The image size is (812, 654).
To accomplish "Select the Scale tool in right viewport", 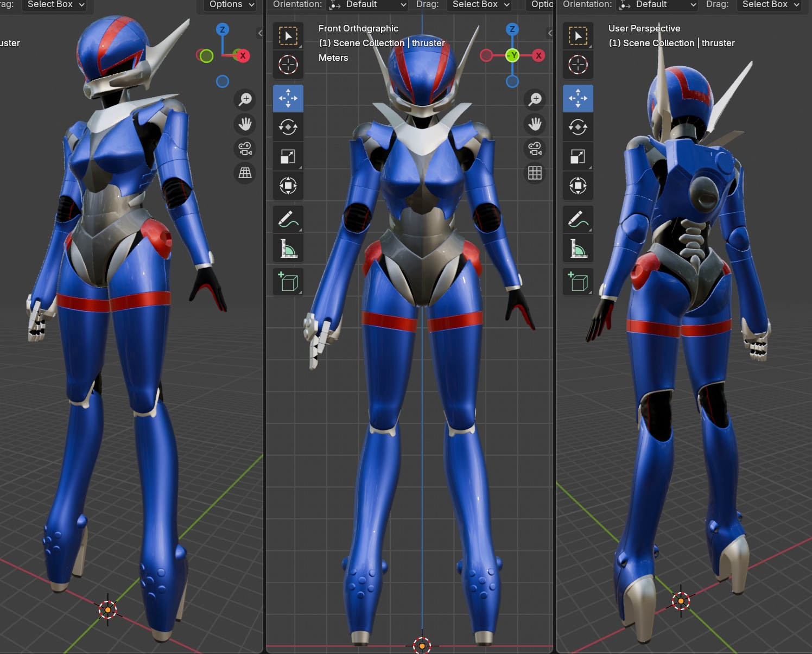I will 578,156.
